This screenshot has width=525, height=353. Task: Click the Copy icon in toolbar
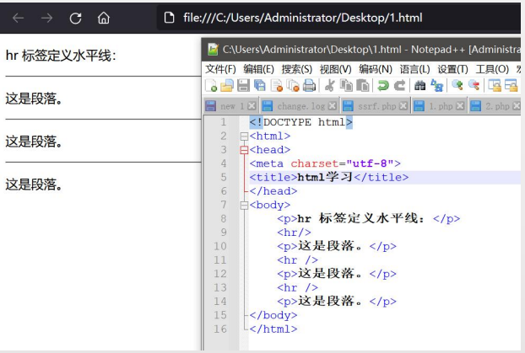tap(346, 85)
